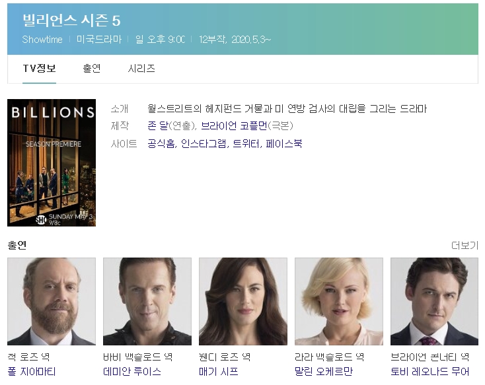Open actor name link 말린 오케르만

[324, 371]
